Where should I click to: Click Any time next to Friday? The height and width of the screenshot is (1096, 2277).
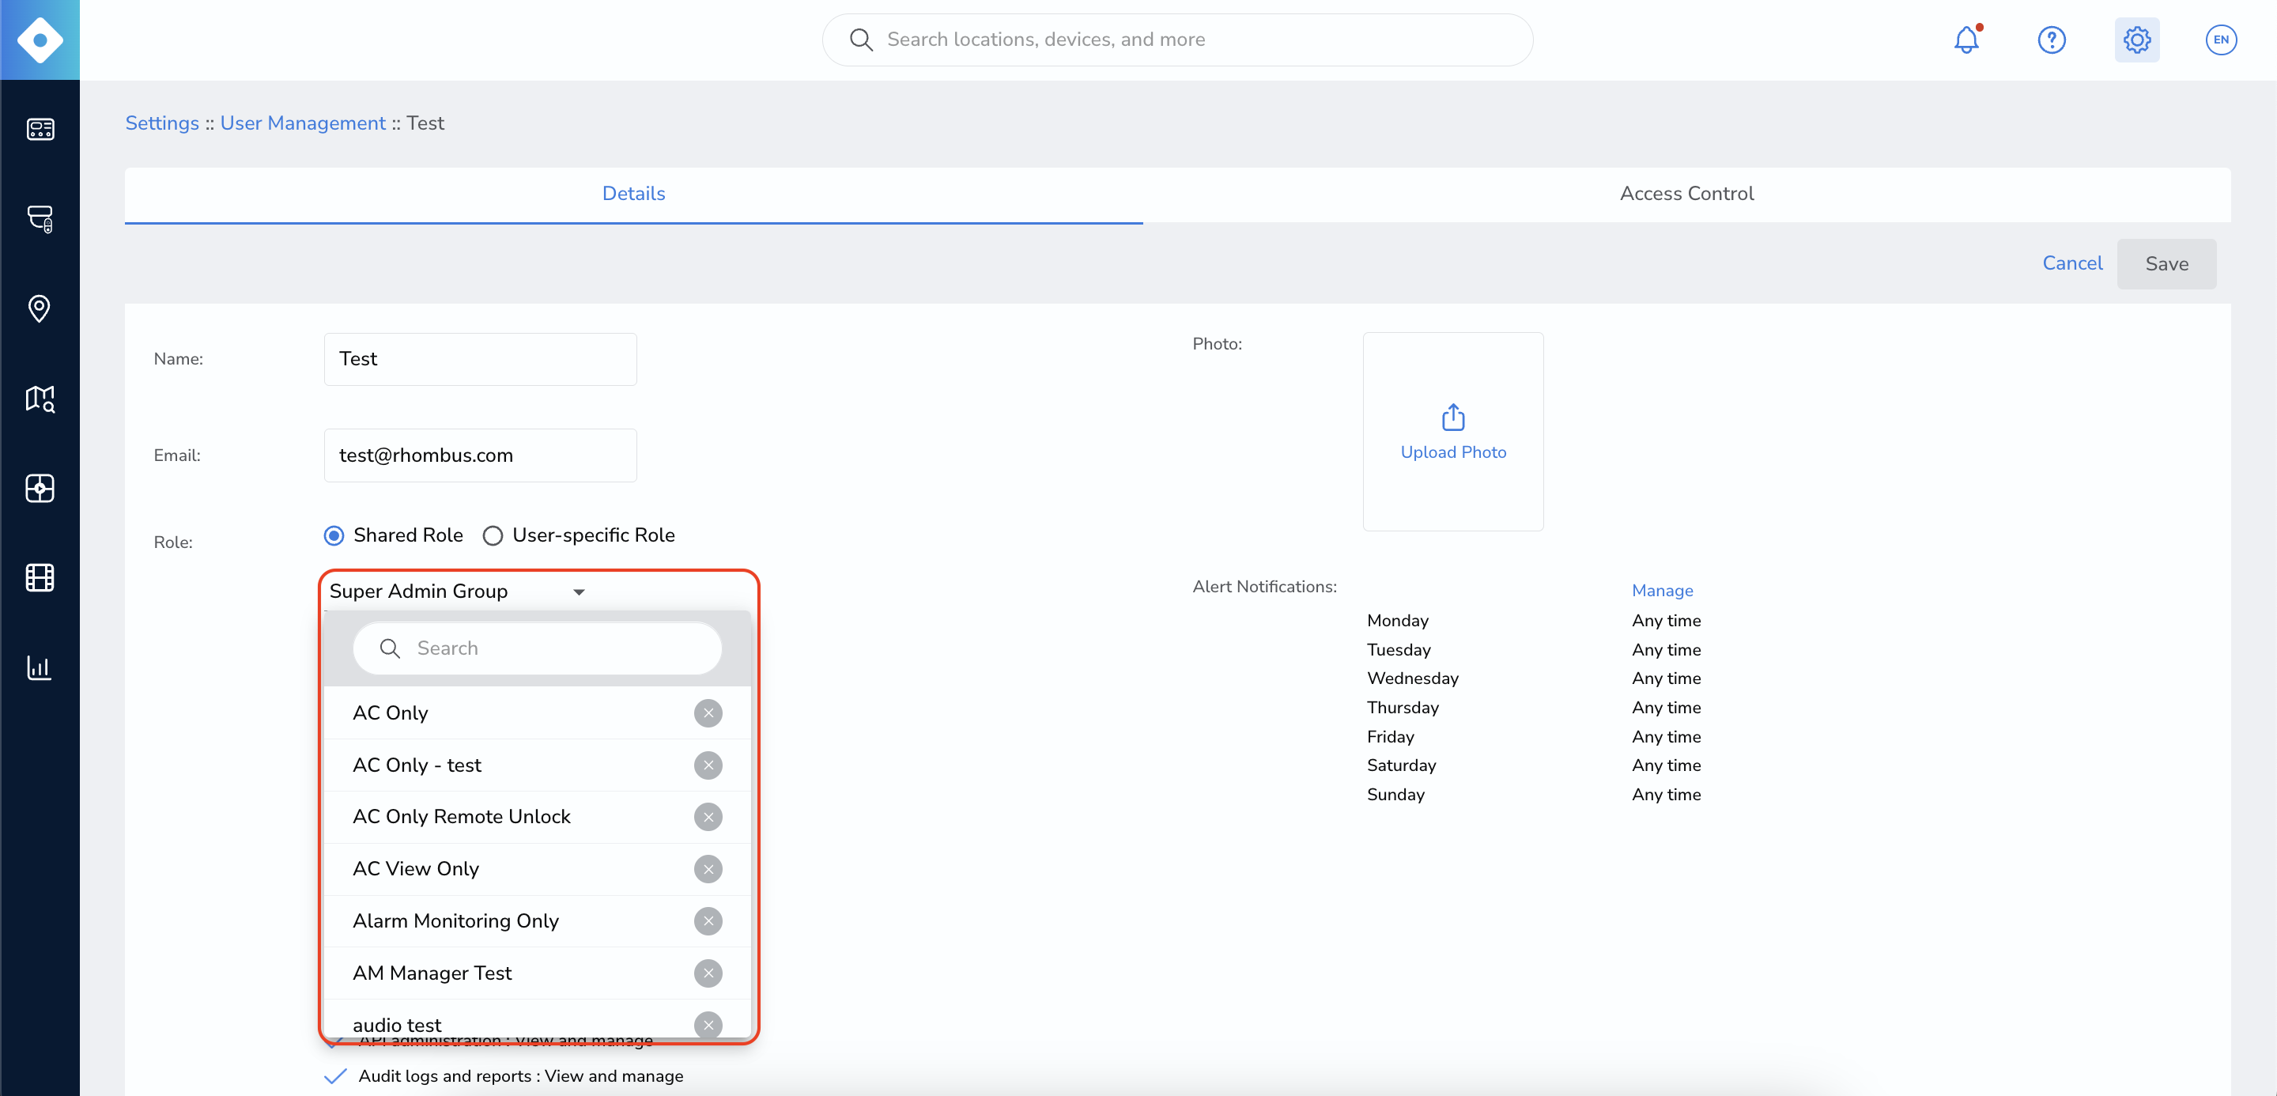[x=1666, y=737]
